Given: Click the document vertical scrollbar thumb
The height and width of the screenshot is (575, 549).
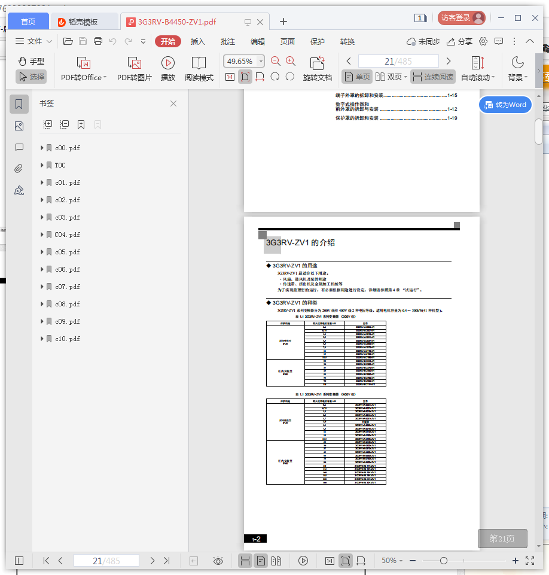Looking at the screenshot, I should [x=538, y=131].
